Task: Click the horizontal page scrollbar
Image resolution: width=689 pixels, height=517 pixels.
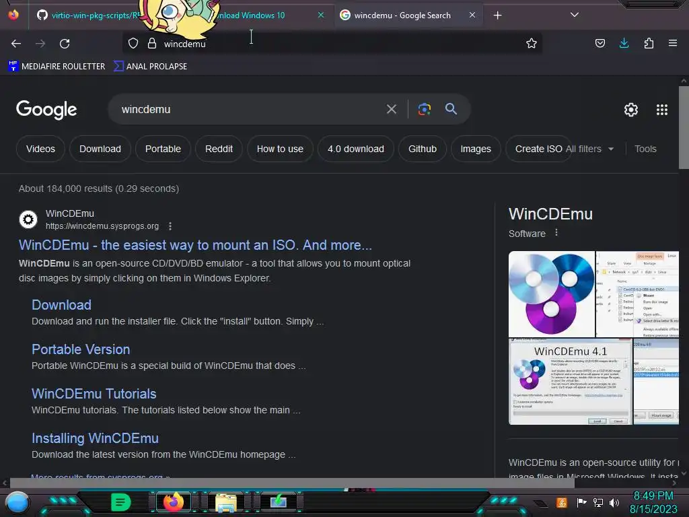Action: 292,483
